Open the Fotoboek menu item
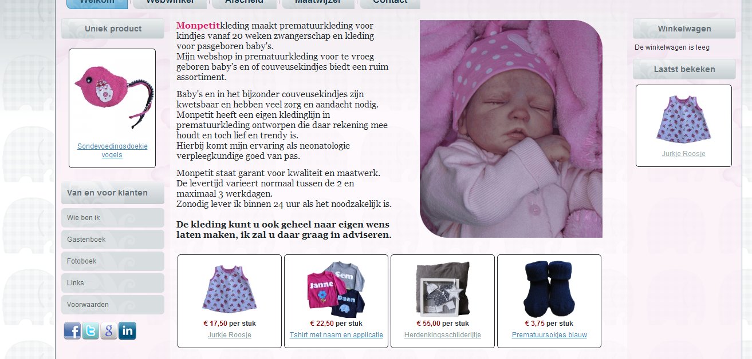Image resolution: width=752 pixels, height=359 pixels. [x=113, y=261]
